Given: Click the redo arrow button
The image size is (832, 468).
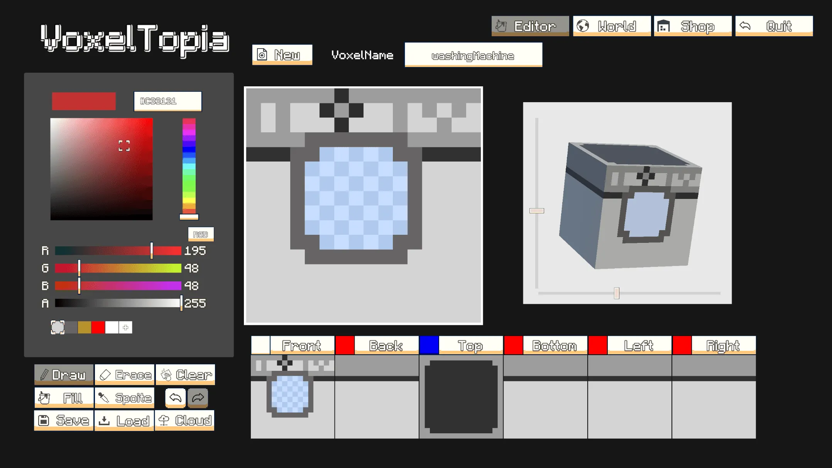Looking at the screenshot, I should pyautogui.click(x=198, y=397).
